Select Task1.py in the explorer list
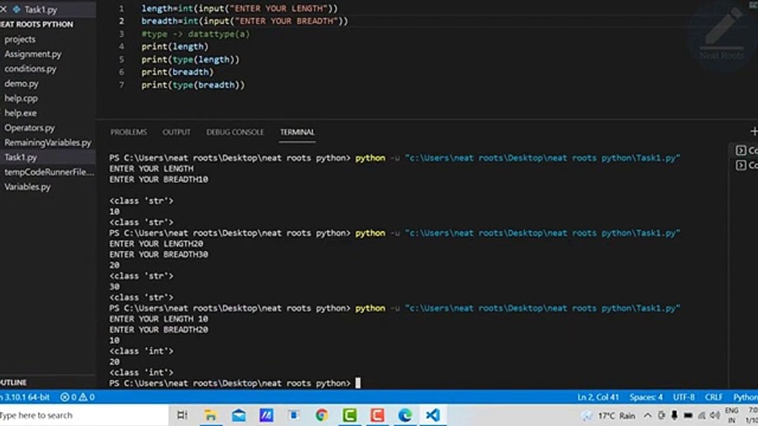 [21, 157]
